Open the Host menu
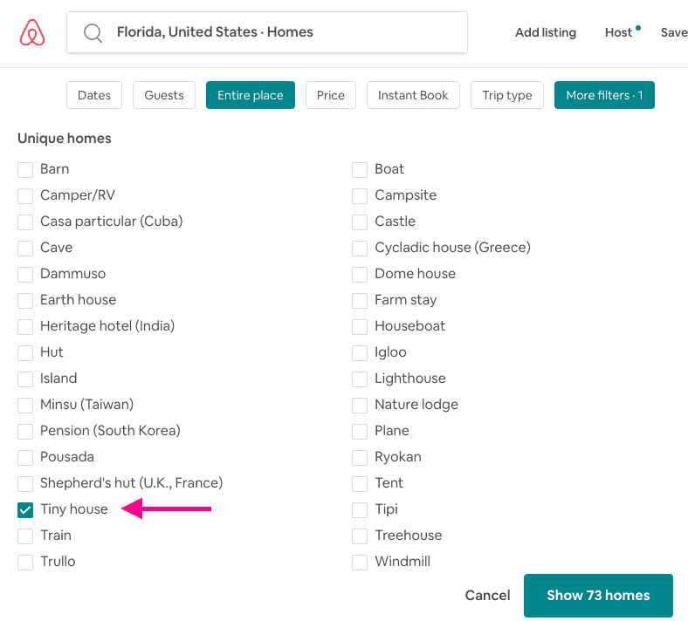 point(618,32)
